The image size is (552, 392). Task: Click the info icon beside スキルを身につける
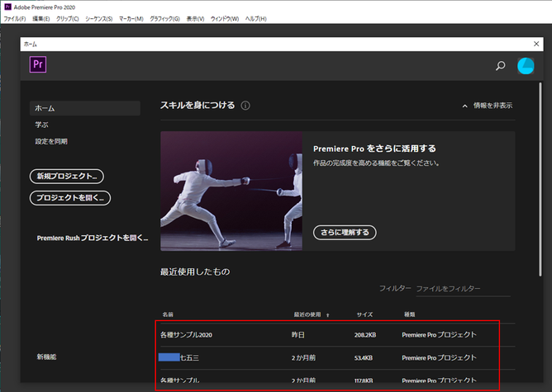pos(245,106)
